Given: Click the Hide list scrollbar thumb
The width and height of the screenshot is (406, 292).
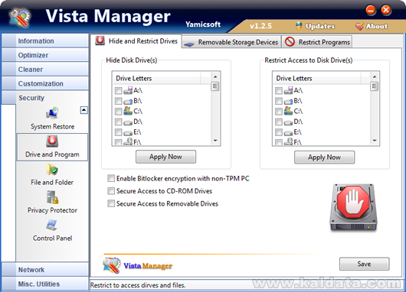Looking at the screenshot, I should click(x=215, y=86).
